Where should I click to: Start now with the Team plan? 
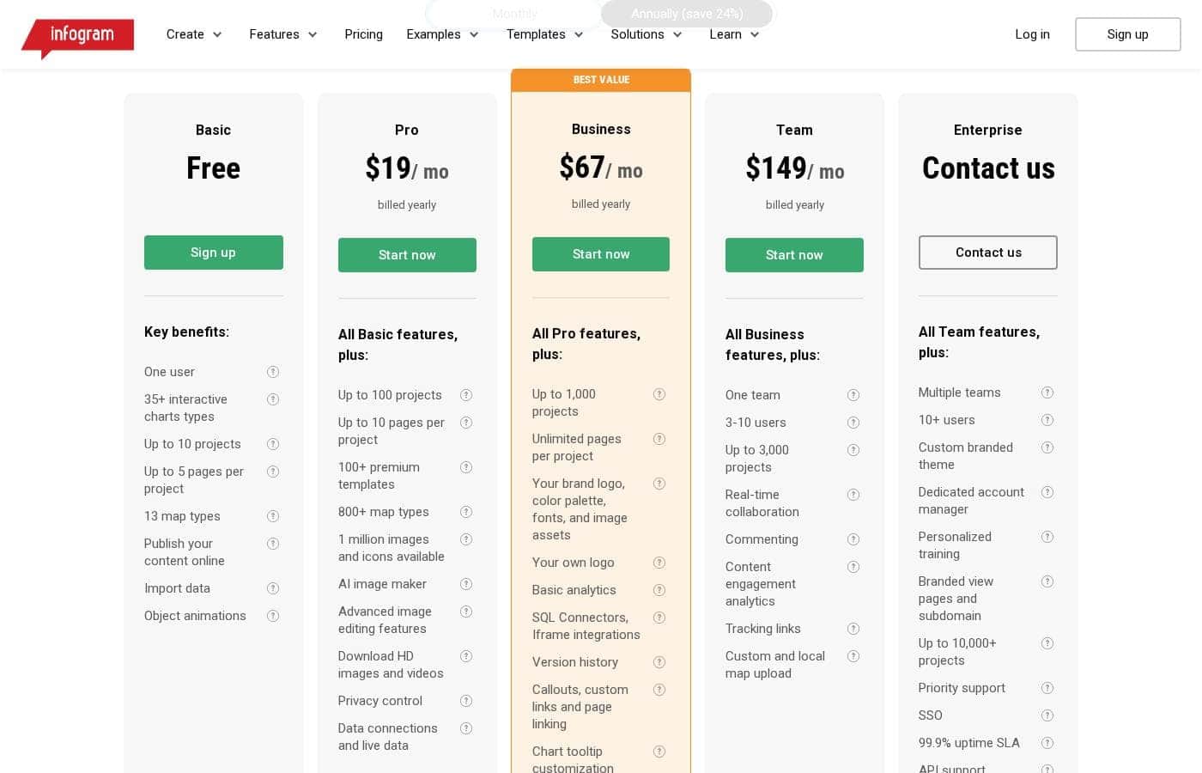click(794, 255)
